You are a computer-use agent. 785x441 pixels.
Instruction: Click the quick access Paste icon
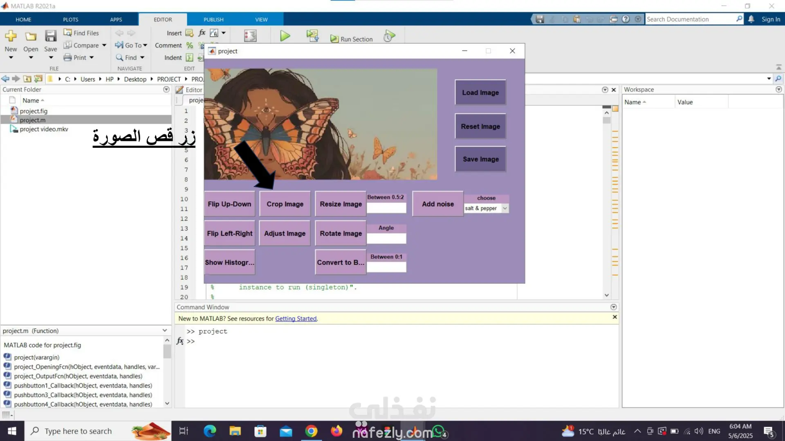click(577, 19)
